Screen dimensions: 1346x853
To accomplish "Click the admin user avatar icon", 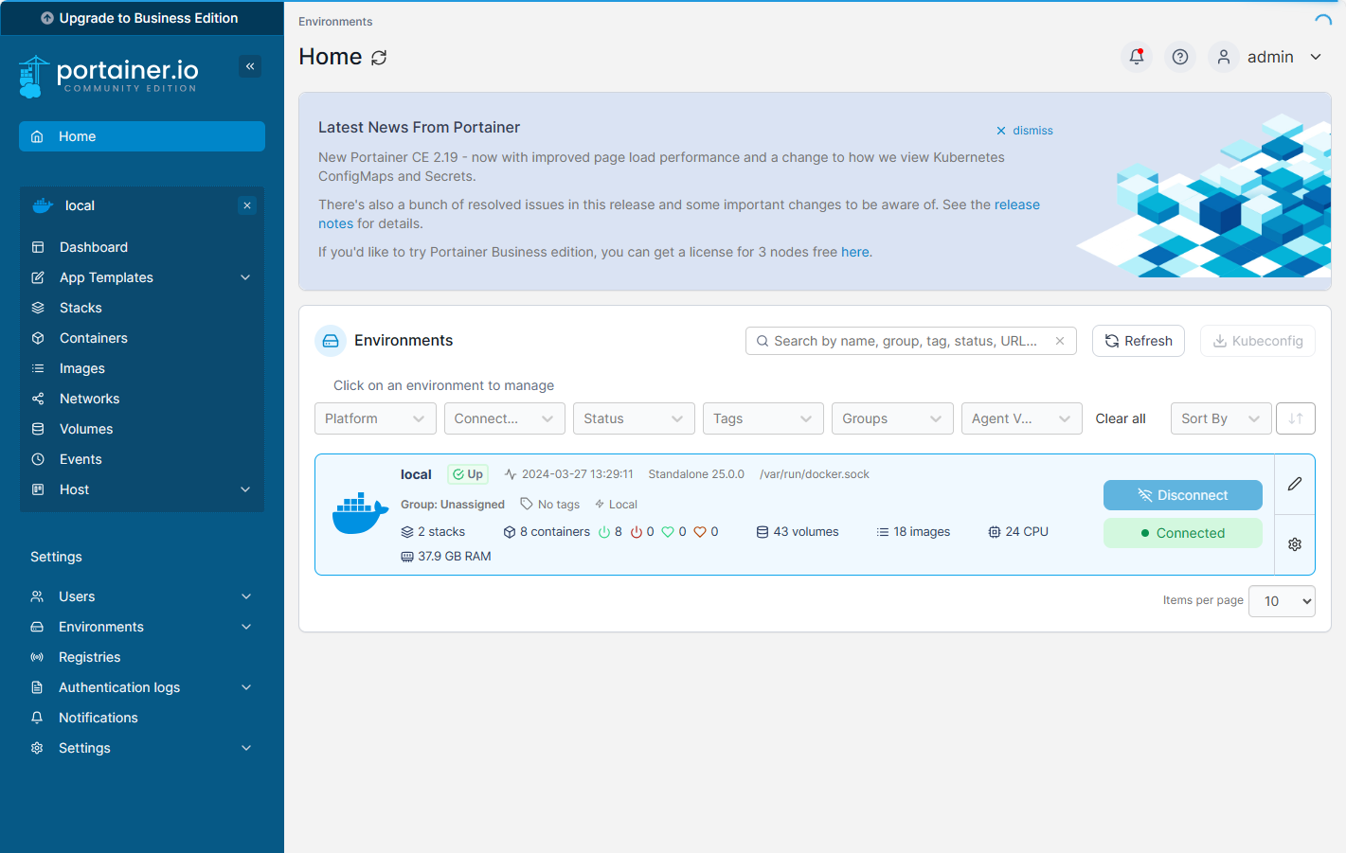I will [1224, 57].
